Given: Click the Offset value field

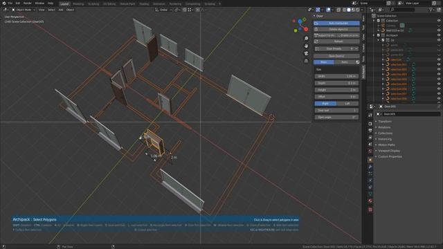Looking at the screenshot, I should click(336, 97).
